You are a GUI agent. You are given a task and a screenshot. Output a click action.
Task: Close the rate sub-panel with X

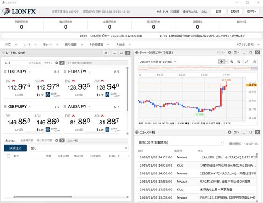coord(62,63)
